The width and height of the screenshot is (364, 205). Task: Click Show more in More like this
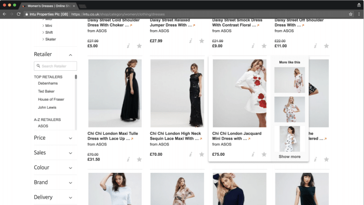(289, 157)
